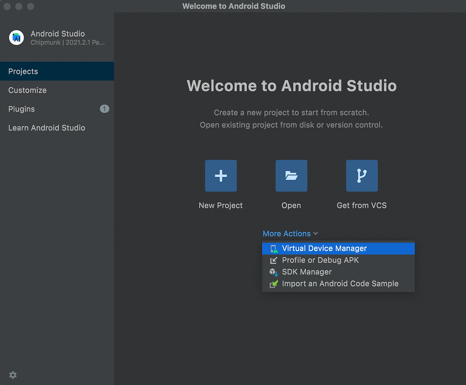Go to Learn Android Studio
Screen dimensions: 466x385
coord(57,128)
